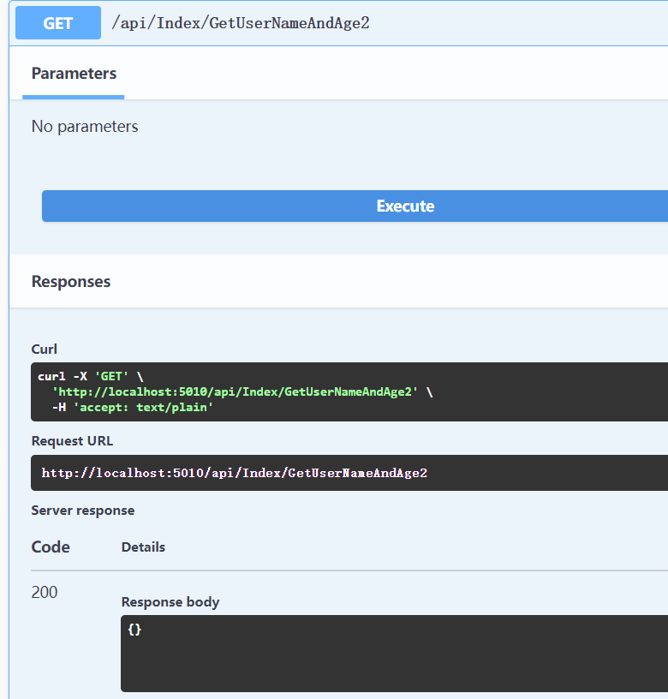Collapse the /api/Index/GetUserNameAndAge2 endpoint path
This screenshot has width=668, height=699.
[241, 23]
